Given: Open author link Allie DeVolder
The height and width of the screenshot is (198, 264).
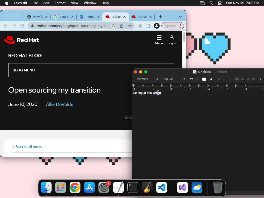Looking at the screenshot, I should [x=60, y=104].
